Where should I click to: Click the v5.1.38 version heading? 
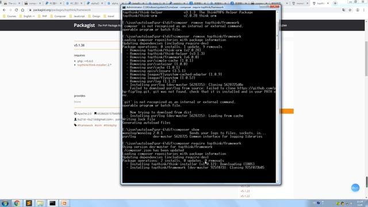79,45
